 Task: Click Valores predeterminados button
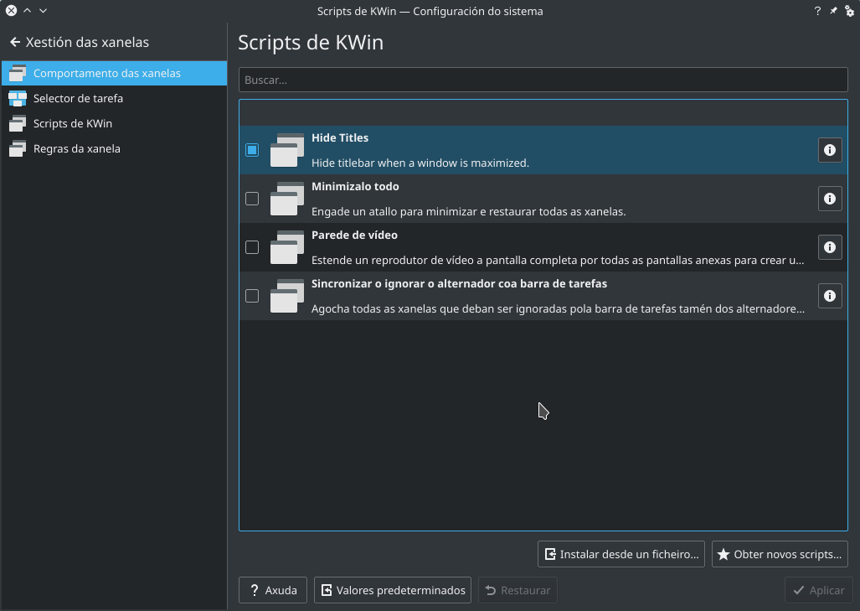pos(392,590)
